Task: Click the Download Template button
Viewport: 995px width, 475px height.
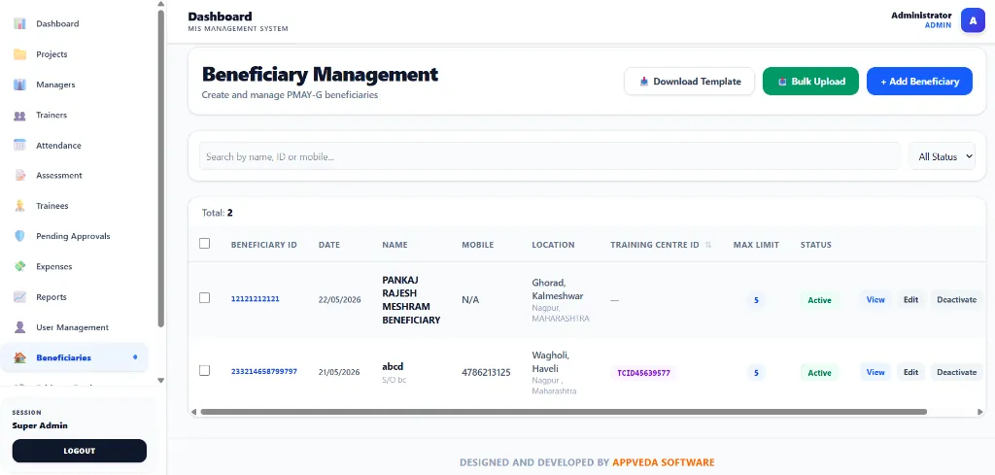Action: [689, 82]
